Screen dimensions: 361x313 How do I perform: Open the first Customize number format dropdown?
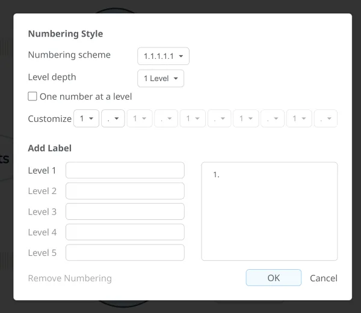pyautogui.click(x=86, y=118)
